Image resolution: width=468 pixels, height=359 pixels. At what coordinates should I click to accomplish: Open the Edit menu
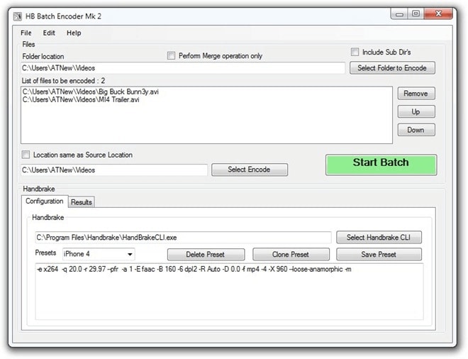[x=49, y=33]
